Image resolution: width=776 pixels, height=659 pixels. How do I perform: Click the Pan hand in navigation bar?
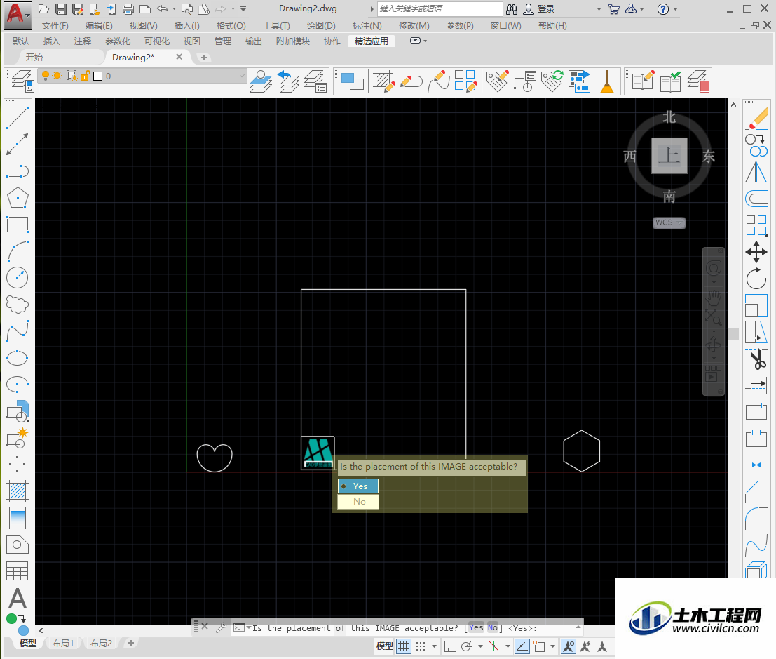click(713, 298)
